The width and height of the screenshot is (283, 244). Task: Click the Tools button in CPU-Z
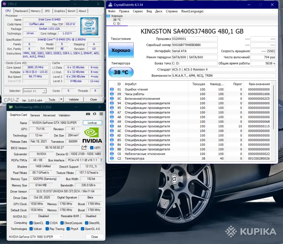point(52,99)
